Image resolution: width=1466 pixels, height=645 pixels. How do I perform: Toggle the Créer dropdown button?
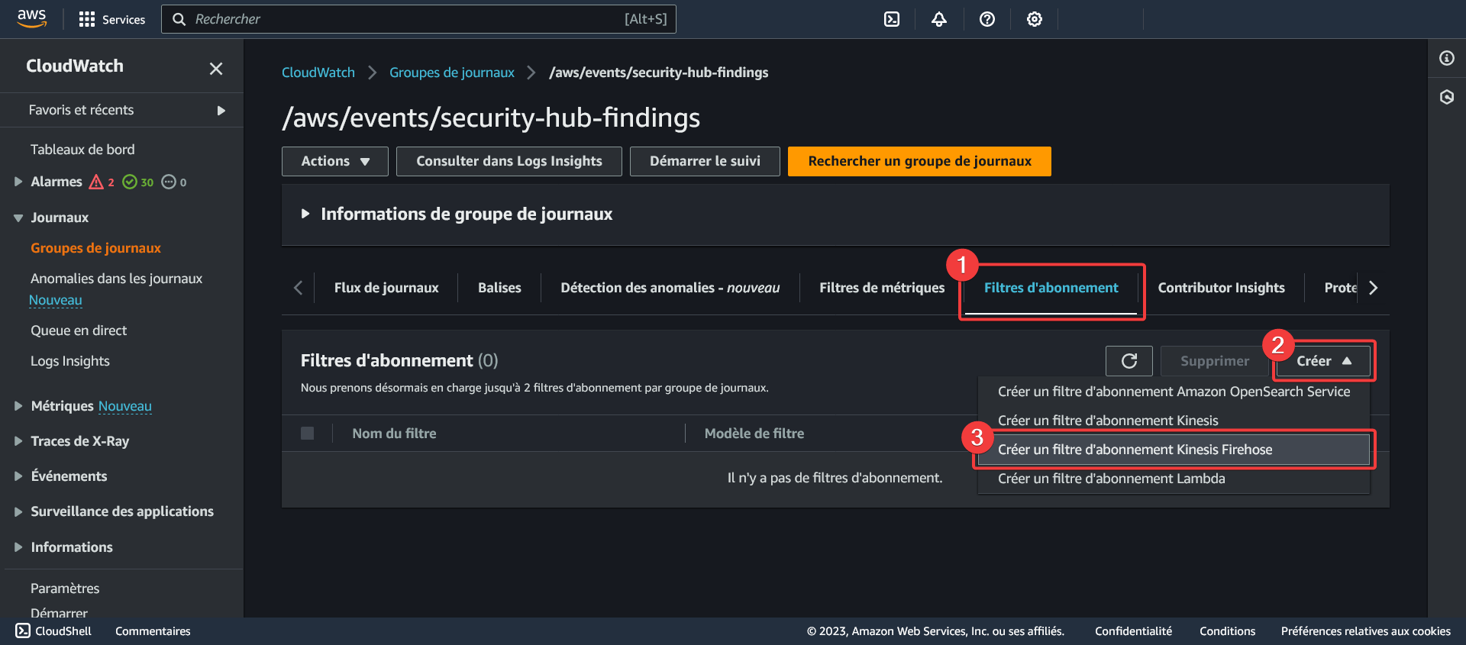pyautogui.click(x=1323, y=361)
